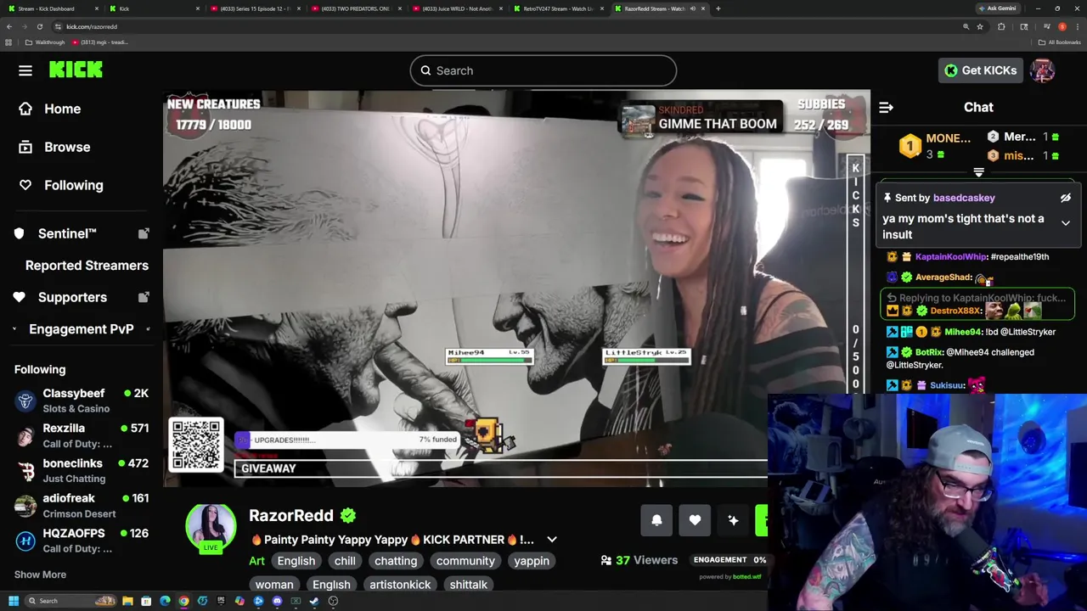Viewport: 1087px width, 611px height.
Task: Switch to Stream - Kick Dashboard tab
Action: pyautogui.click(x=53, y=8)
